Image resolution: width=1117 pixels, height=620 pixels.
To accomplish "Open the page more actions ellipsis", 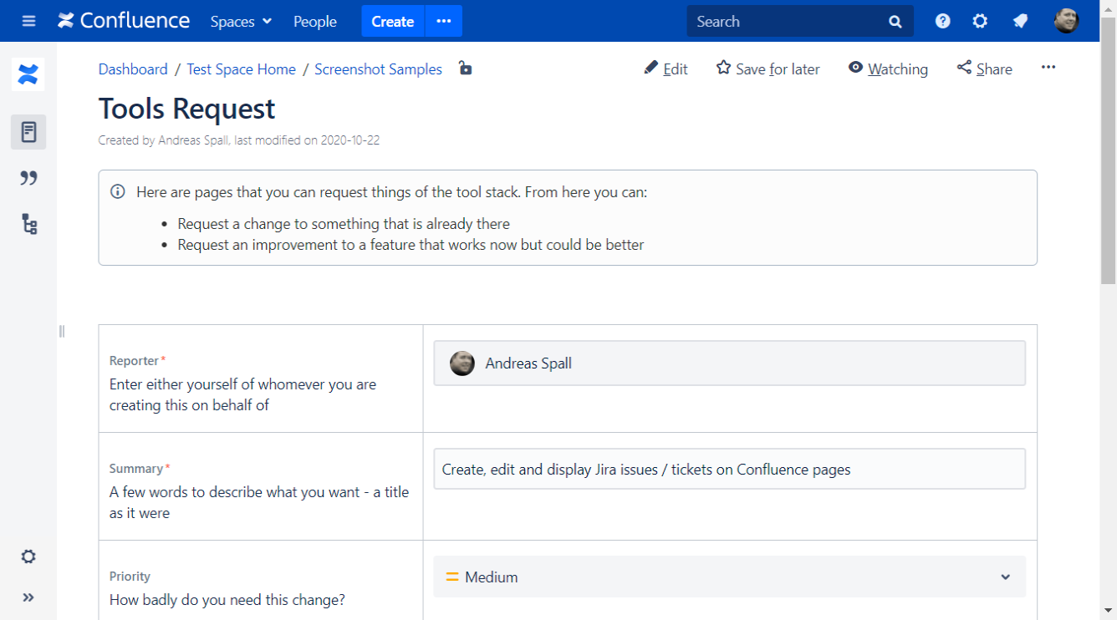I will pos(1048,68).
